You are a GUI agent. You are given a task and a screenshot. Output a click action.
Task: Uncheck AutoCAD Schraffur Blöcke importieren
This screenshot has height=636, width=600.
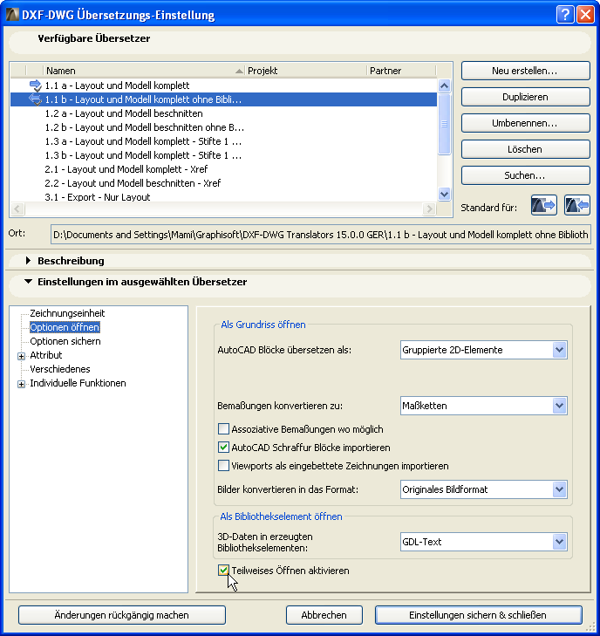(x=223, y=447)
